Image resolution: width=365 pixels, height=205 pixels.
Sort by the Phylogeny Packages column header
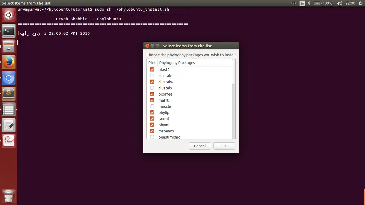tap(195, 63)
